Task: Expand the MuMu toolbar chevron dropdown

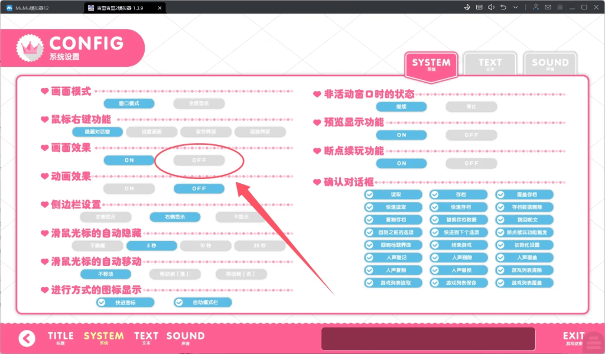Action: click(x=515, y=7)
